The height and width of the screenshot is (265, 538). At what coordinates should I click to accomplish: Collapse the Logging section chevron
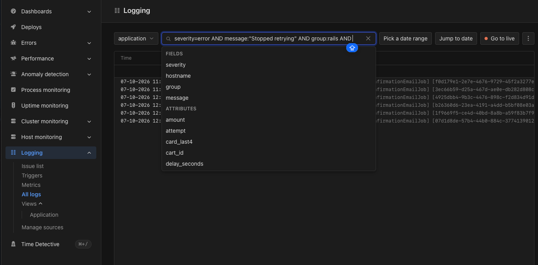[89, 153]
